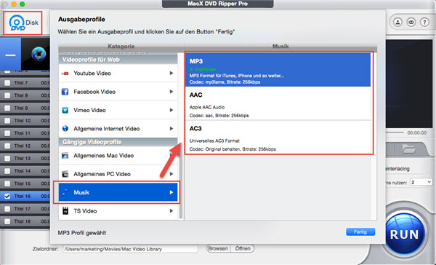Expand Youtube Video arrow

tap(171, 73)
